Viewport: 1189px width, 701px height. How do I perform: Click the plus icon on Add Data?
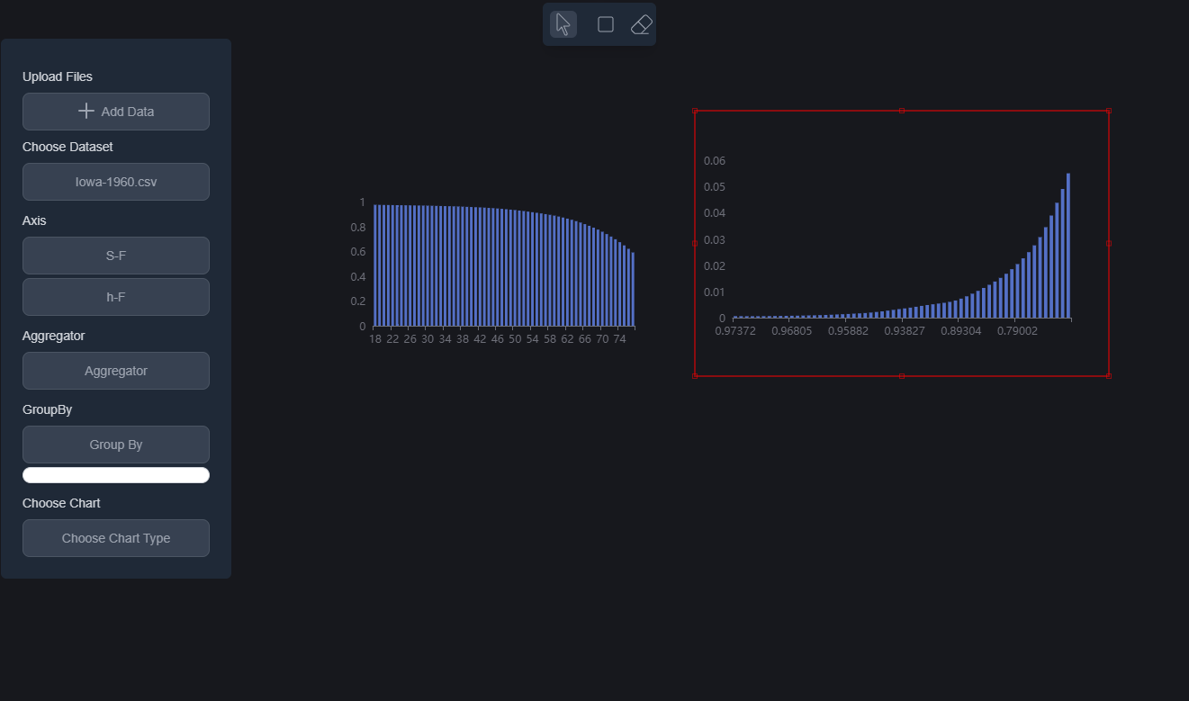pyautogui.click(x=86, y=112)
